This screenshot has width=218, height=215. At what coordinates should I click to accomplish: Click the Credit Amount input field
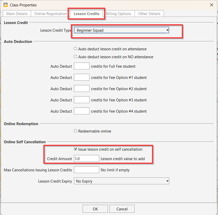click(x=86, y=159)
